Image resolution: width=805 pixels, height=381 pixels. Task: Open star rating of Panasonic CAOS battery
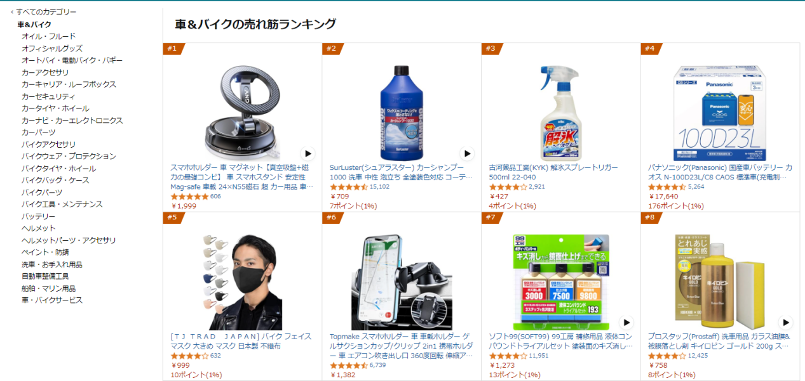pyautogui.click(x=667, y=187)
